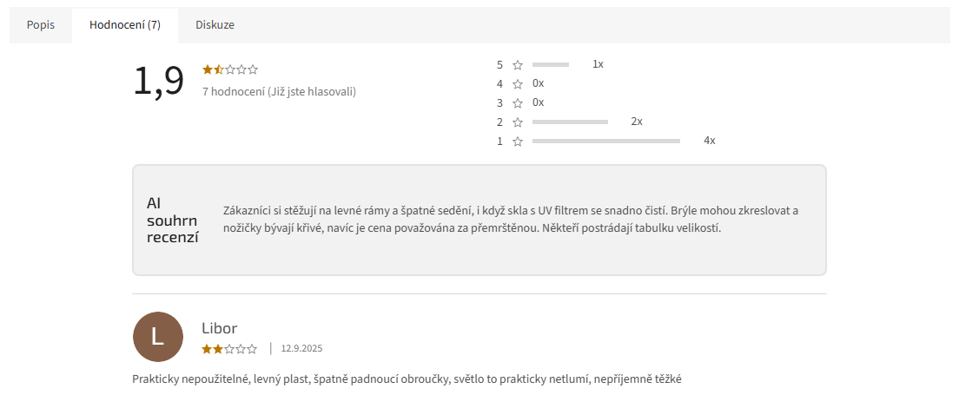Open the Popis tab
This screenshot has width=959, height=395.
point(41,25)
